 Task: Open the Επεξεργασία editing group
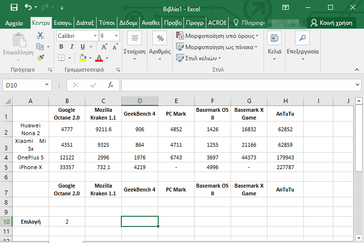click(303, 46)
